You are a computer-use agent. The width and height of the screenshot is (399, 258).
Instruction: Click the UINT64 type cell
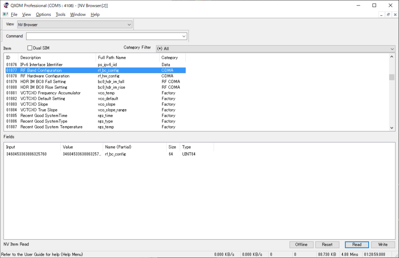coord(189,154)
